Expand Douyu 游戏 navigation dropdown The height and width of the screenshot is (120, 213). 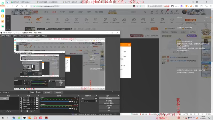(x=81, y=12)
